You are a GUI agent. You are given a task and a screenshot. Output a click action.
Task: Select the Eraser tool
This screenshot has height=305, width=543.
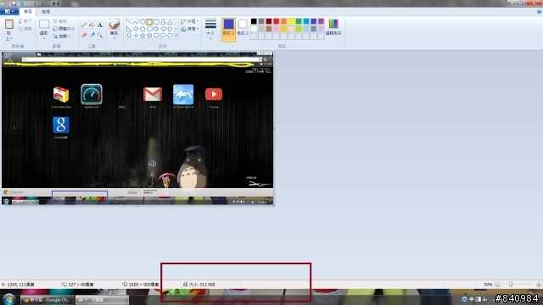click(x=84, y=36)
